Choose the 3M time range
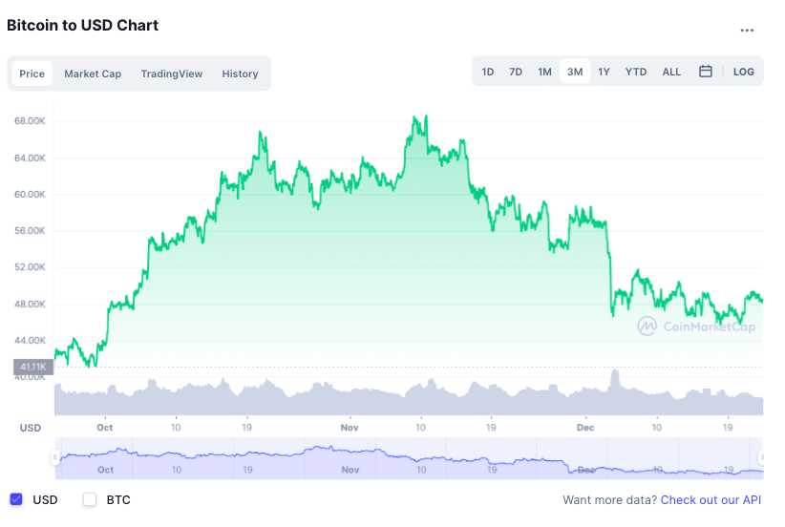Image resolution: width=785 pixels, height=527 pixels. click(575, 72)
